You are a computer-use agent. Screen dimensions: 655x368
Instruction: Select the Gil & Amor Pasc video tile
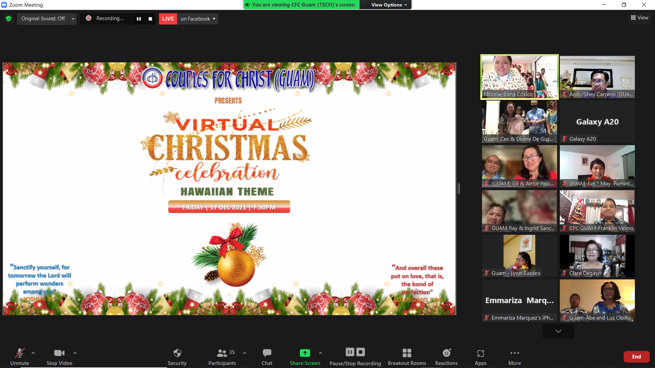point(519,166)
